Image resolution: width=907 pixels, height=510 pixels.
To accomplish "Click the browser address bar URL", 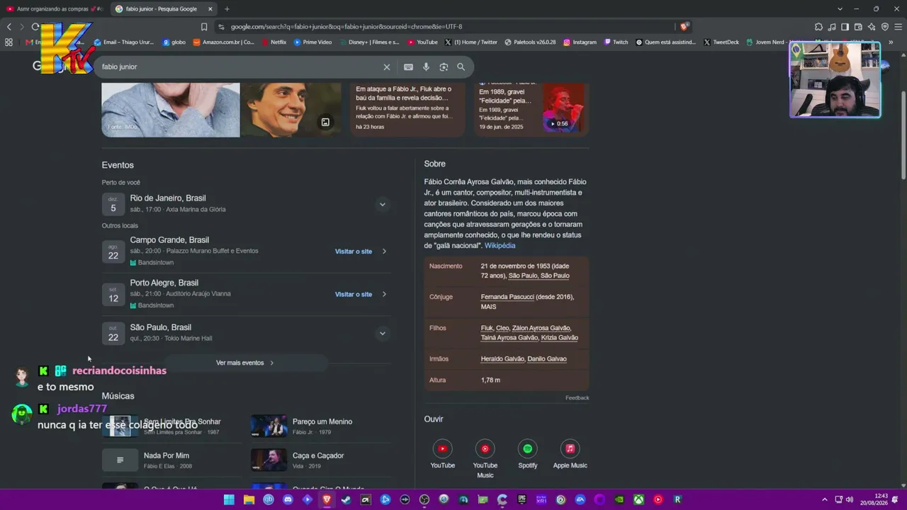I will (x=347, y=27).
